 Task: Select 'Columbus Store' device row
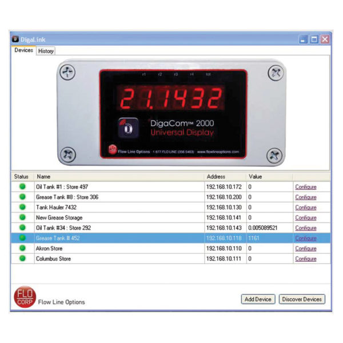tap(170, 259)
